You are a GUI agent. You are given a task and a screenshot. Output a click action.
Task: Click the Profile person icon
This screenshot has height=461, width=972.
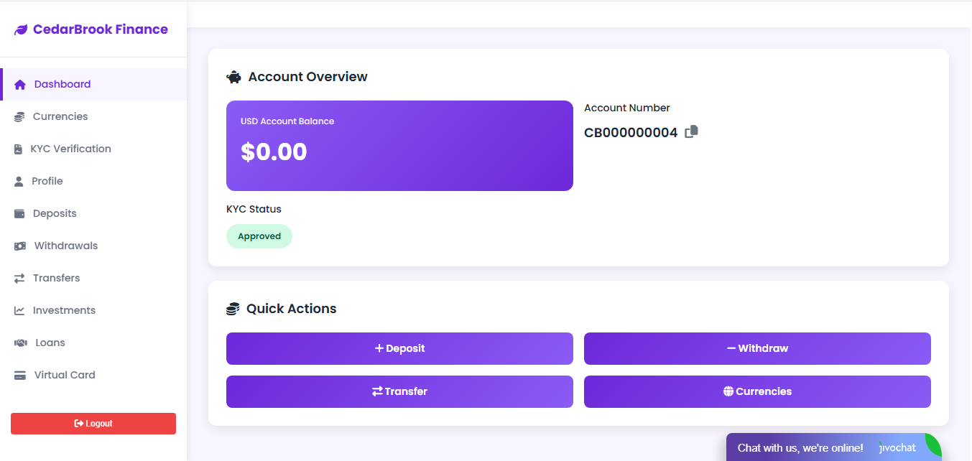pos(19,181)
